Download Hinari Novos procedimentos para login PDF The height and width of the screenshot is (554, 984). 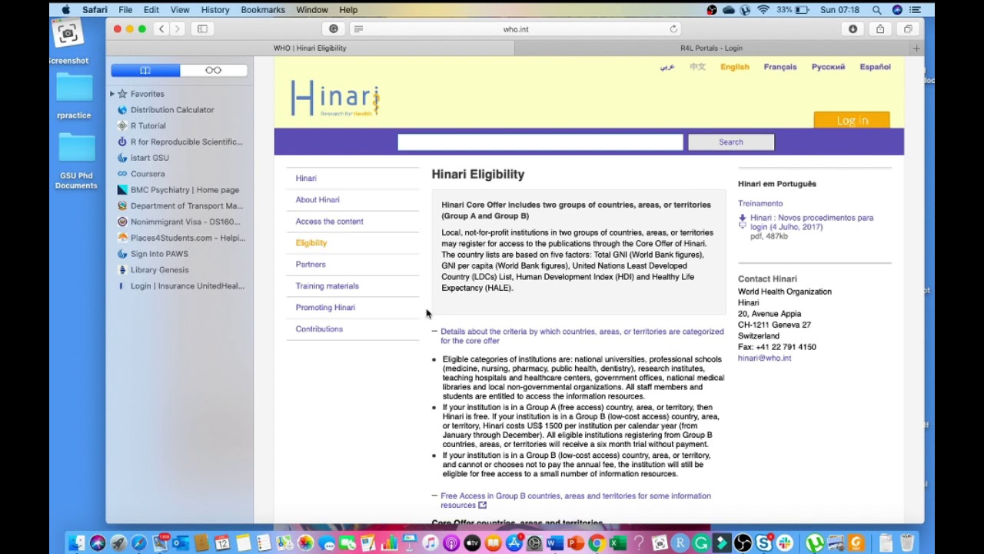pos(812,222)
